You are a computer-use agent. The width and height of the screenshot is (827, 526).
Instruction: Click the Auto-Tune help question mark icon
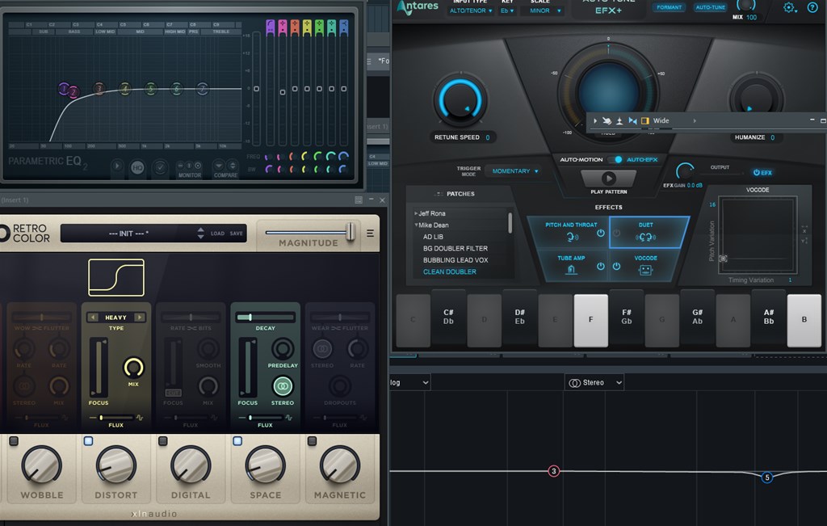click(x=812, y=7)
